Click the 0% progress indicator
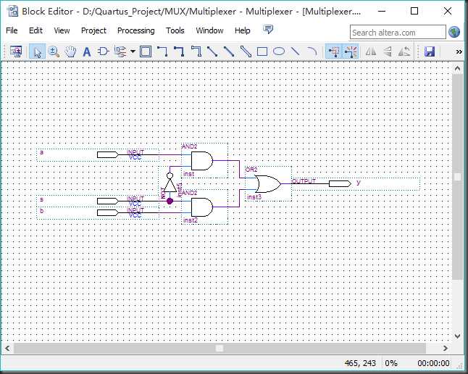 pyautogui.click(x=390, y=363)
